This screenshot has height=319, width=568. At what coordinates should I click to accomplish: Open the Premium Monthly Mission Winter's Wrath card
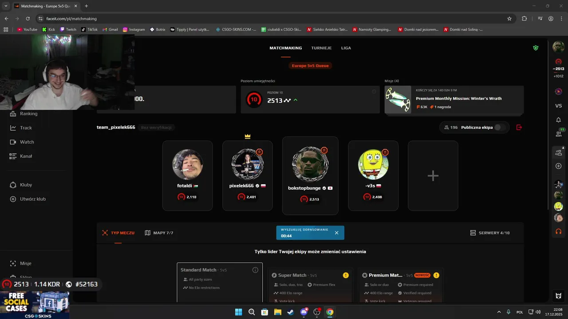coord(454,100)
